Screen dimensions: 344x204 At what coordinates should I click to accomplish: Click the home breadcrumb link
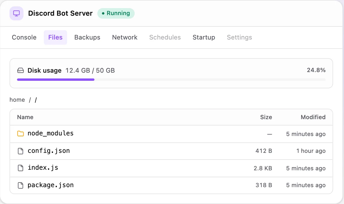point(17,100)
